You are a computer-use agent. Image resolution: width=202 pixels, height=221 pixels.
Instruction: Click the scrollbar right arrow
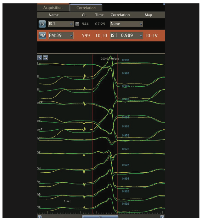[162, 217]
